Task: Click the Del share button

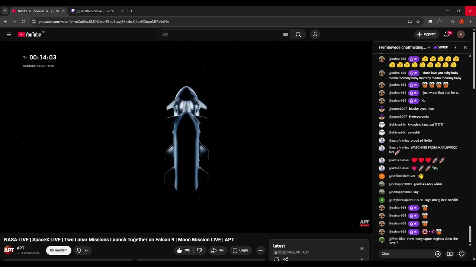Action: [x=217, y=250]
